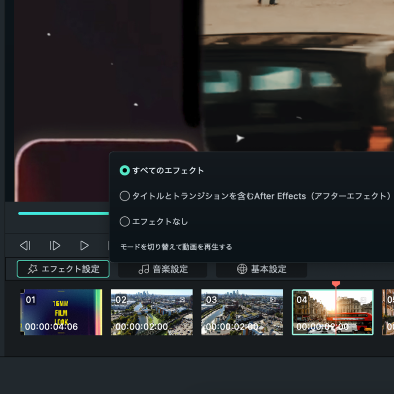This screenshot has height=394, width=394.
Task: Click the wand icon in エフェクト設定
Action: (33, 269)
